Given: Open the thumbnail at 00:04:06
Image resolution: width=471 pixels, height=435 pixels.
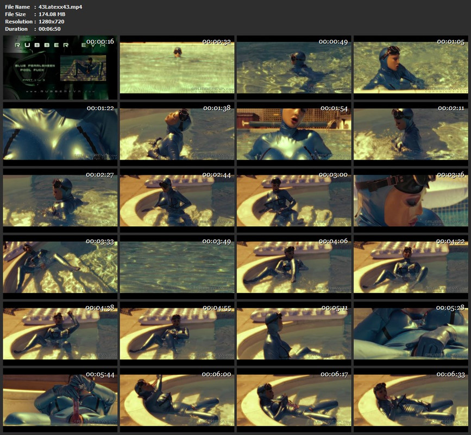Looking at the screenshot, I should click(294, 267).
